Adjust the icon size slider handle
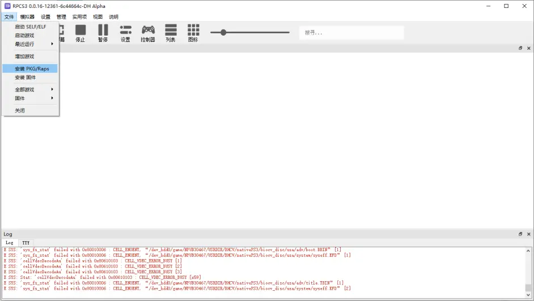The image size is (534, 301). tap(223, 32)
